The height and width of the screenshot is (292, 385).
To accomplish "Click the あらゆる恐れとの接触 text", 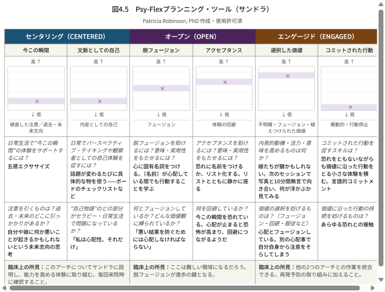I will pos(347,225).
